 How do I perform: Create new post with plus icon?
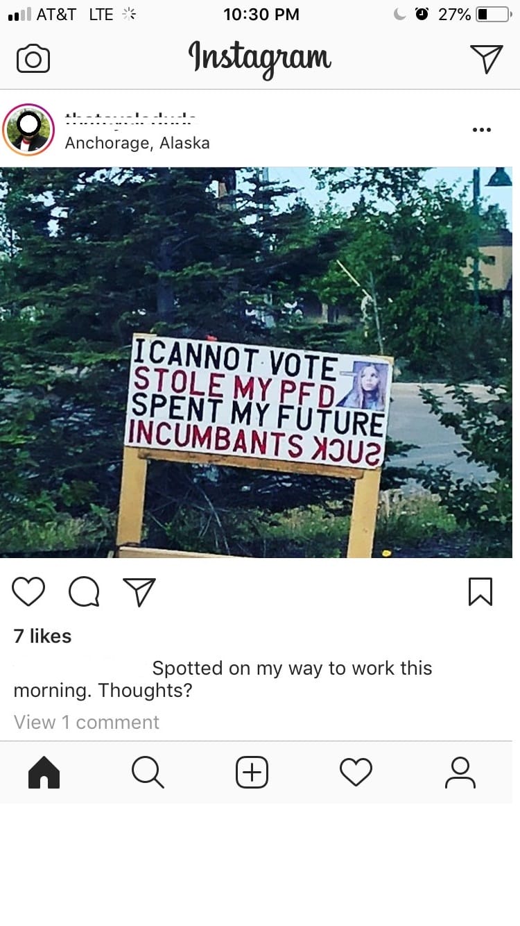(252, 772)
